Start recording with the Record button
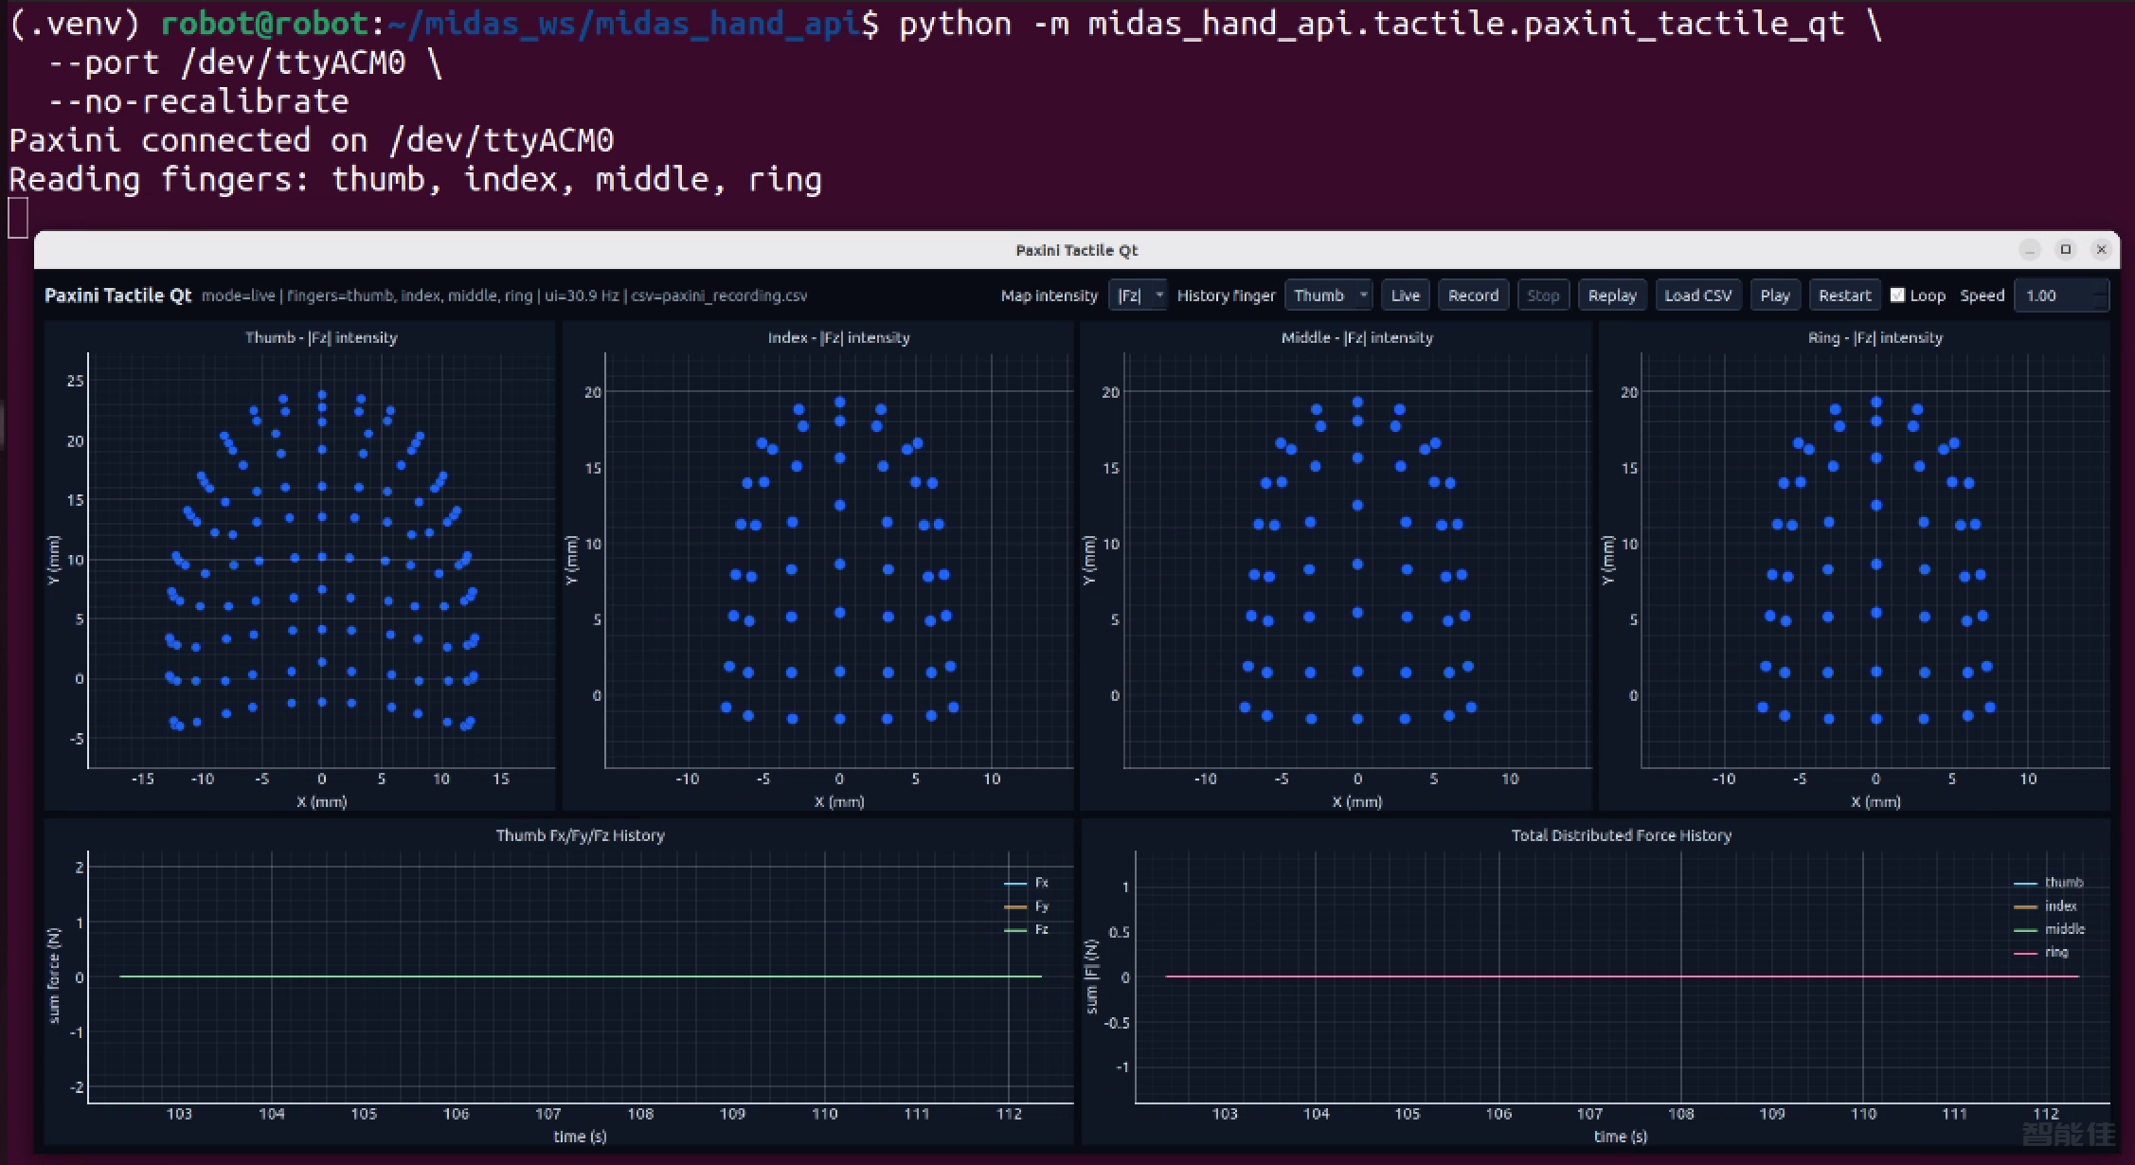This screenshot has height=1165, width=2135. coord(1473,296)
